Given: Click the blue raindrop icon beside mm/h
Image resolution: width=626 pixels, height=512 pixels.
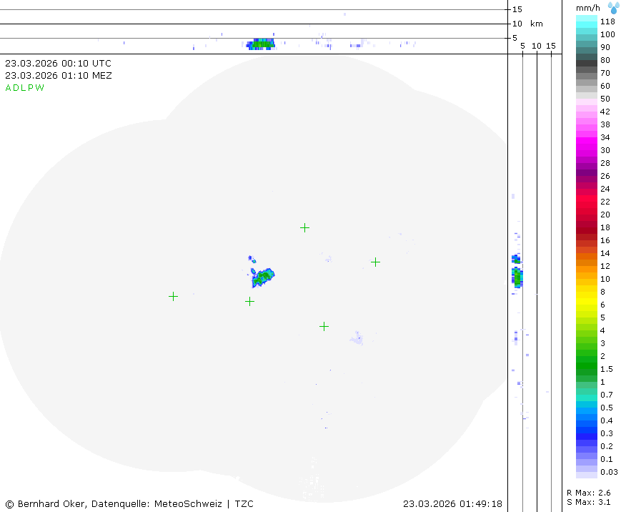Looking at the screenshot, I should pyautogui.click(x=614, y=8).
